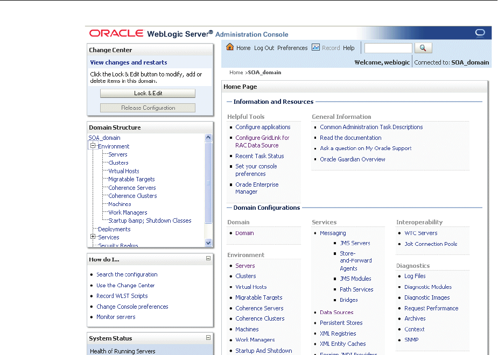Click the Record chart icon
498x355 pixels.
tap(315, 47)
